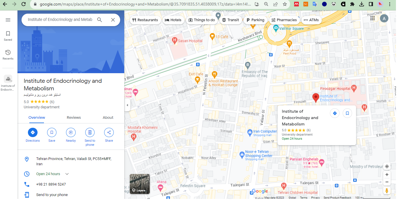Select the Things to do chip
The width and height of the screenshot is (398, 212).
pos(202,20)
